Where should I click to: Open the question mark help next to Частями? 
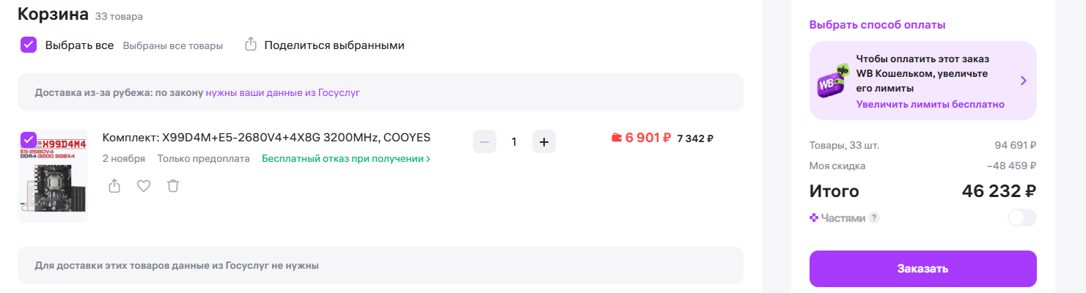[874, 218]
